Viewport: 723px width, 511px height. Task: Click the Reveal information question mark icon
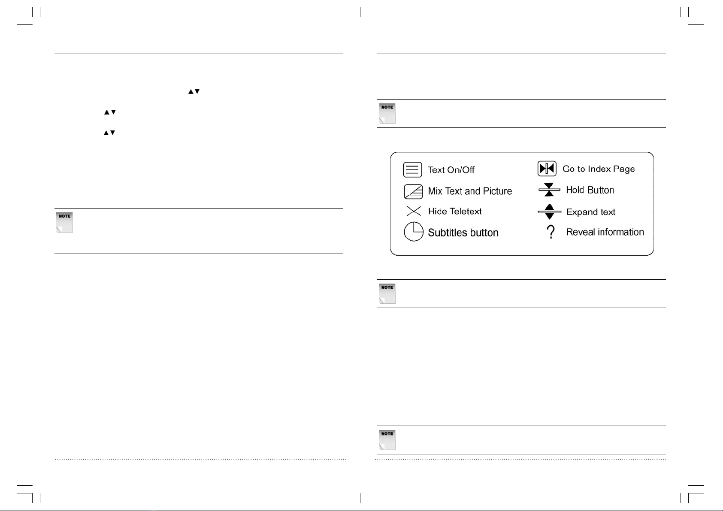(551, 232)
